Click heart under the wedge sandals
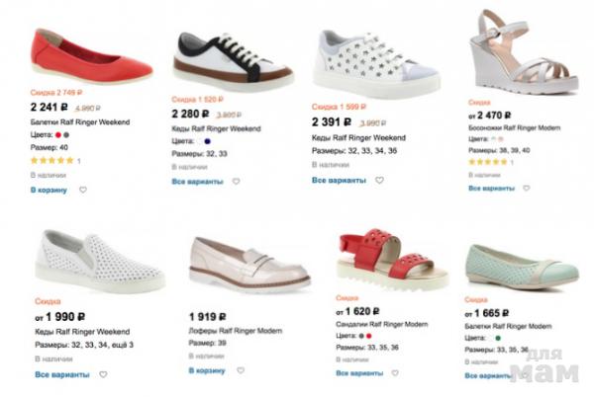This screenshot has width=594, height=397. 526,190
